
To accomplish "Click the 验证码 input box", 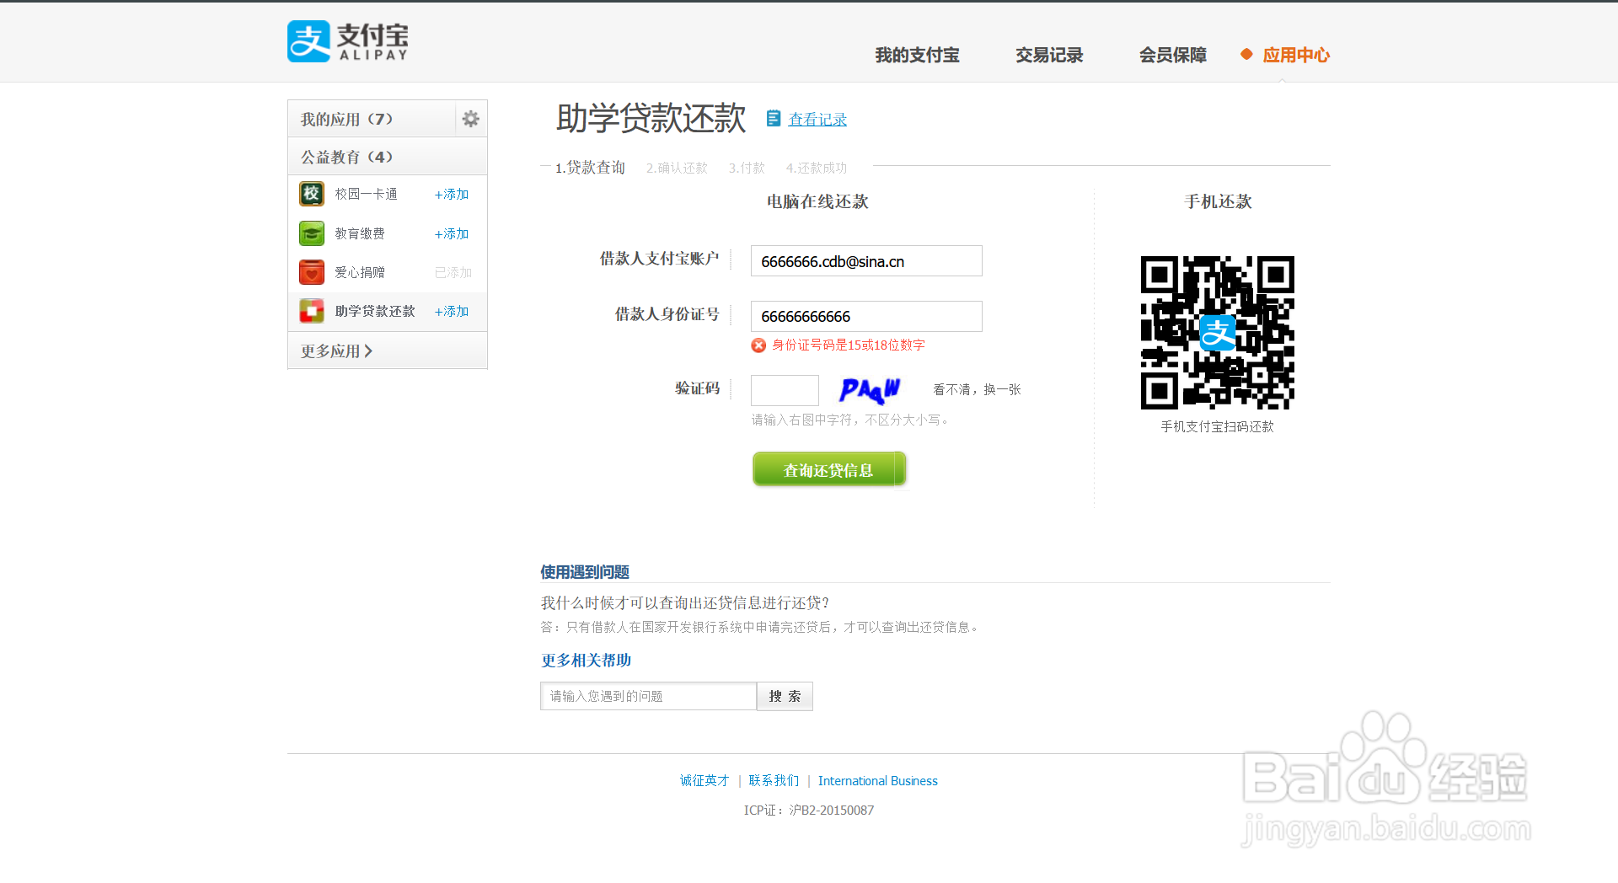I will [784, 389].
